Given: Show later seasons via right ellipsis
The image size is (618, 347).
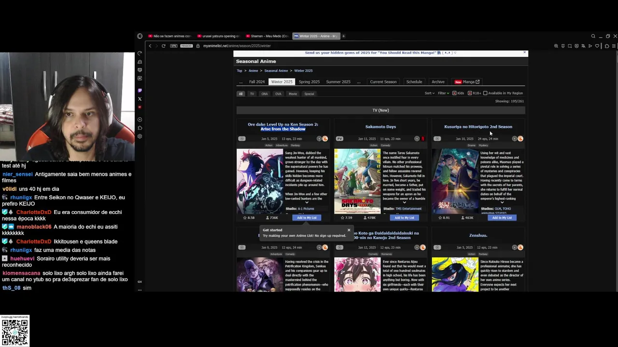Looking at the screenshot, I should [x=359, y=82].
